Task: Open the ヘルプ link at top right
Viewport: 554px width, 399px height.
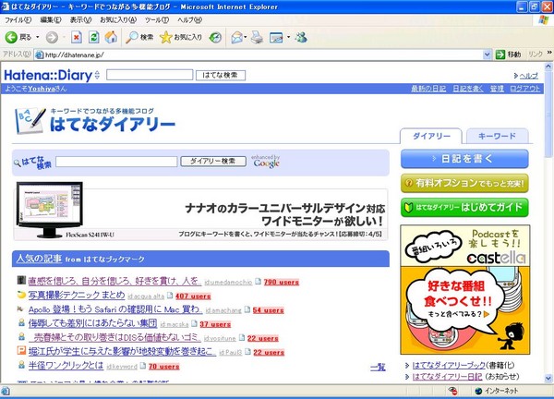Action: tap(528, 76)
